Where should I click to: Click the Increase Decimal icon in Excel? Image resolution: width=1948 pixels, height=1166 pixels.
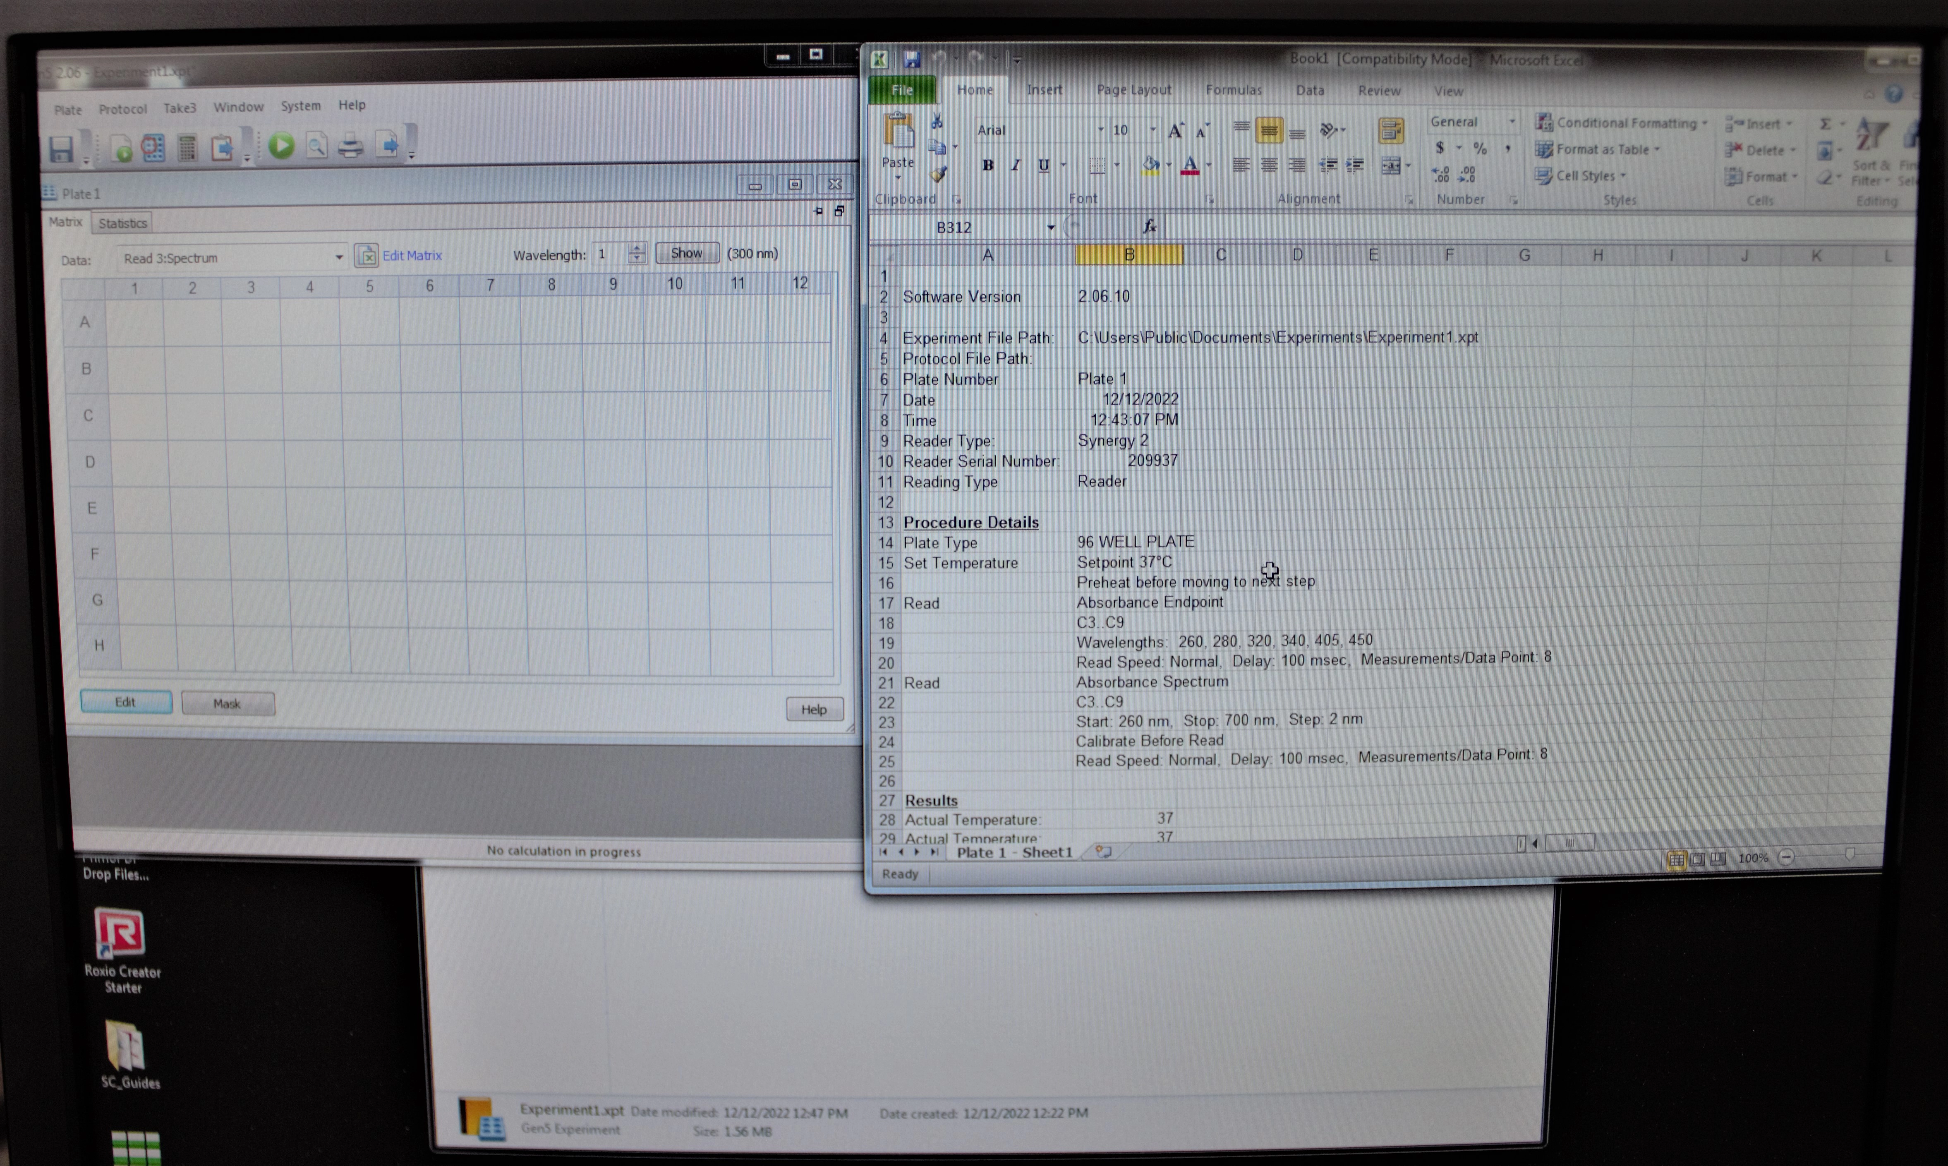coord(1440,175)
